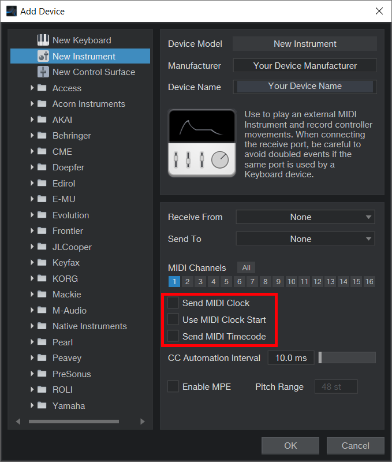Click the Mackie folder icon

[42, 295]
